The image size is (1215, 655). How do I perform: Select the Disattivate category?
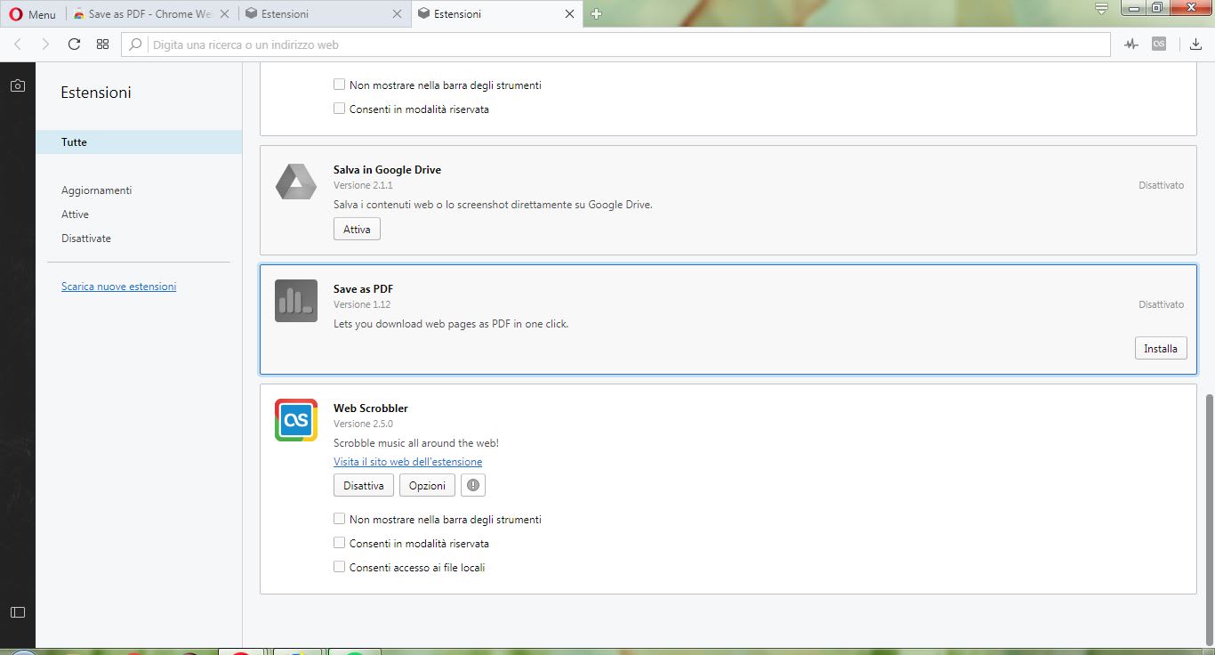coord(86,239)
